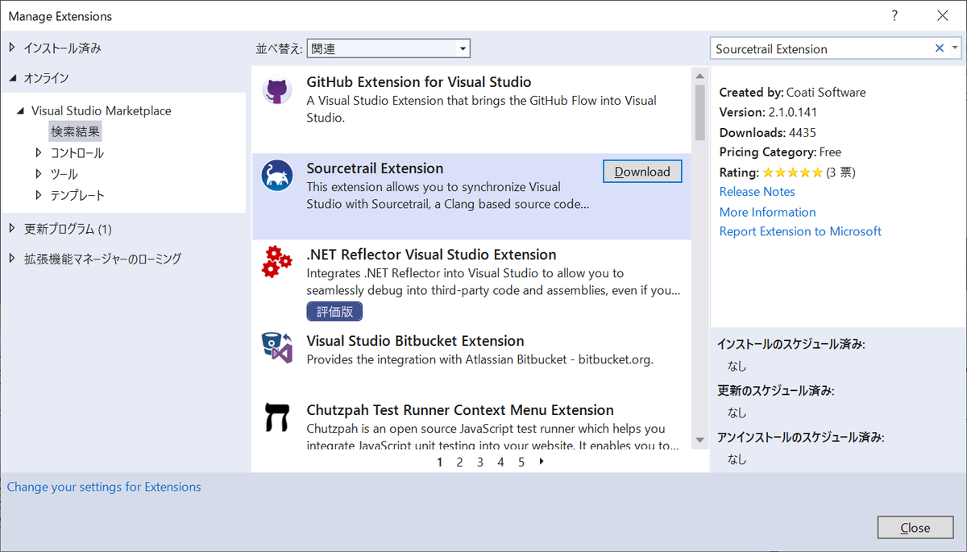Go to results page 3
The height and width of the screenshot is (552, 967).
click(x=480, y=462)
